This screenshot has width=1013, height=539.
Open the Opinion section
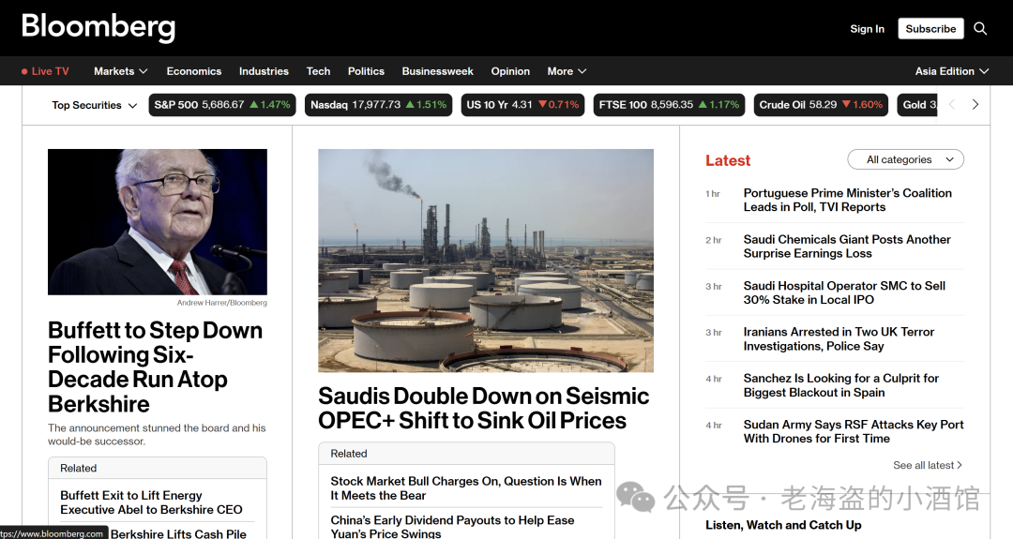click(510, 71)
